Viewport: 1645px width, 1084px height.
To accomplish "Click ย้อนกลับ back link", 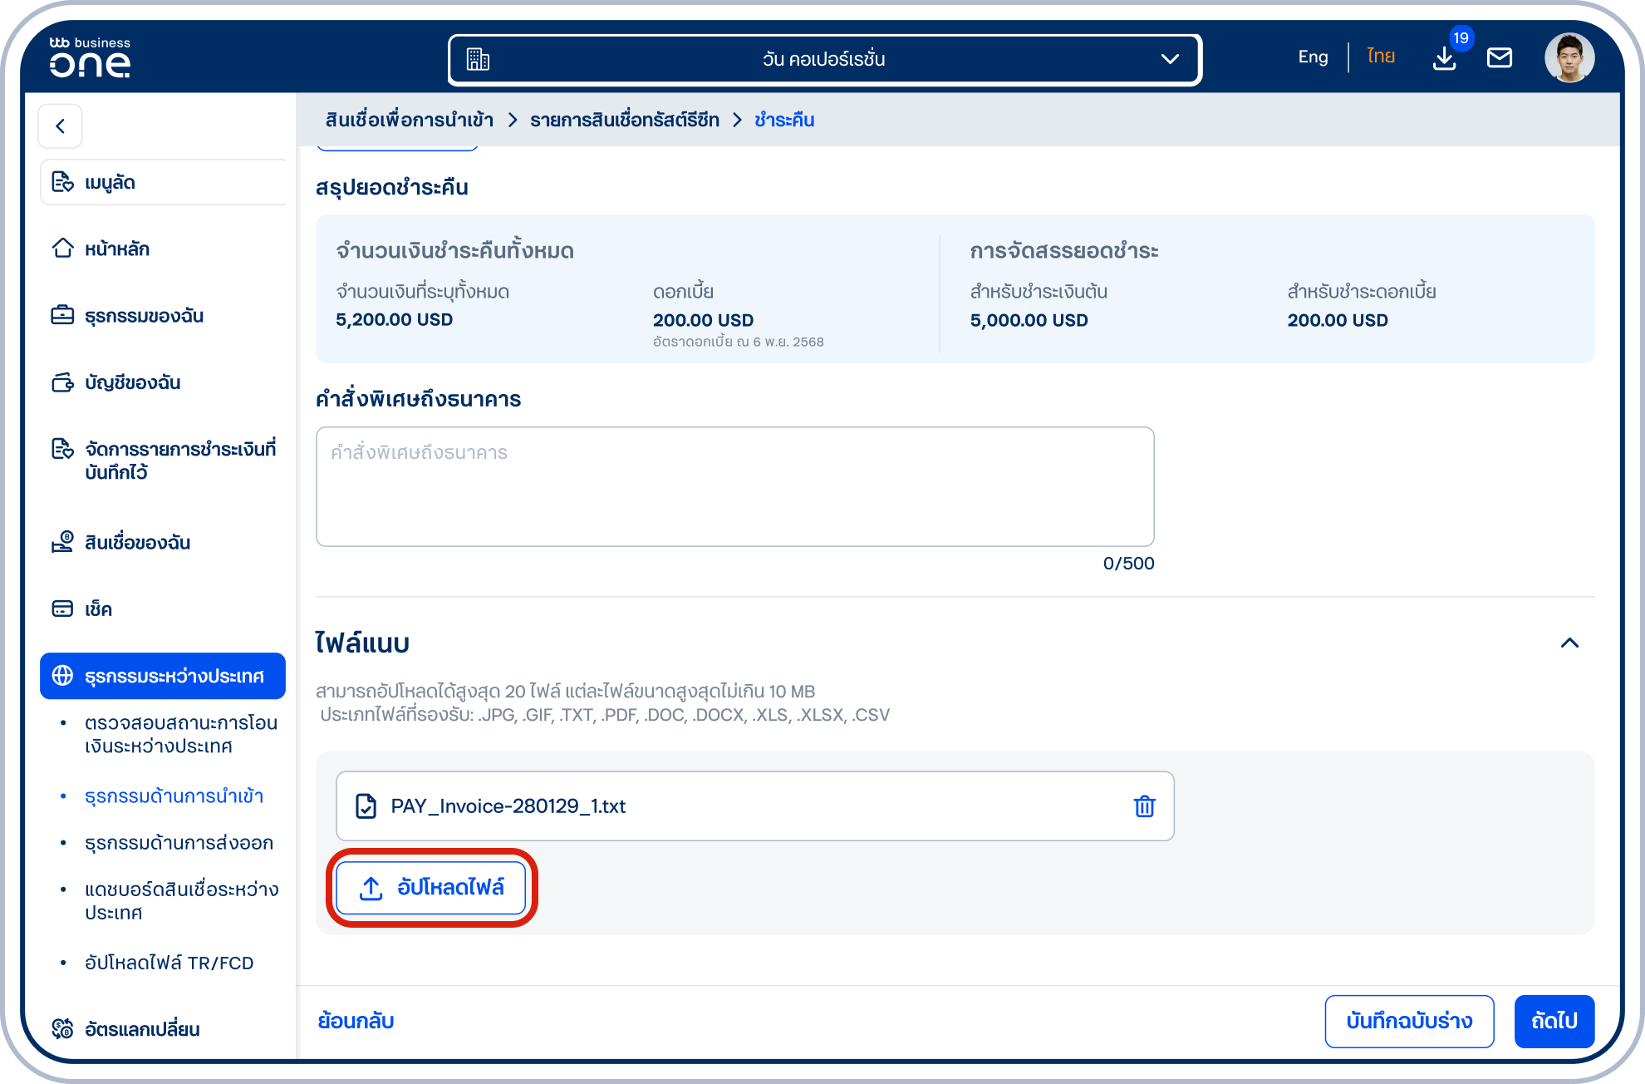I will coord(356,1021).
